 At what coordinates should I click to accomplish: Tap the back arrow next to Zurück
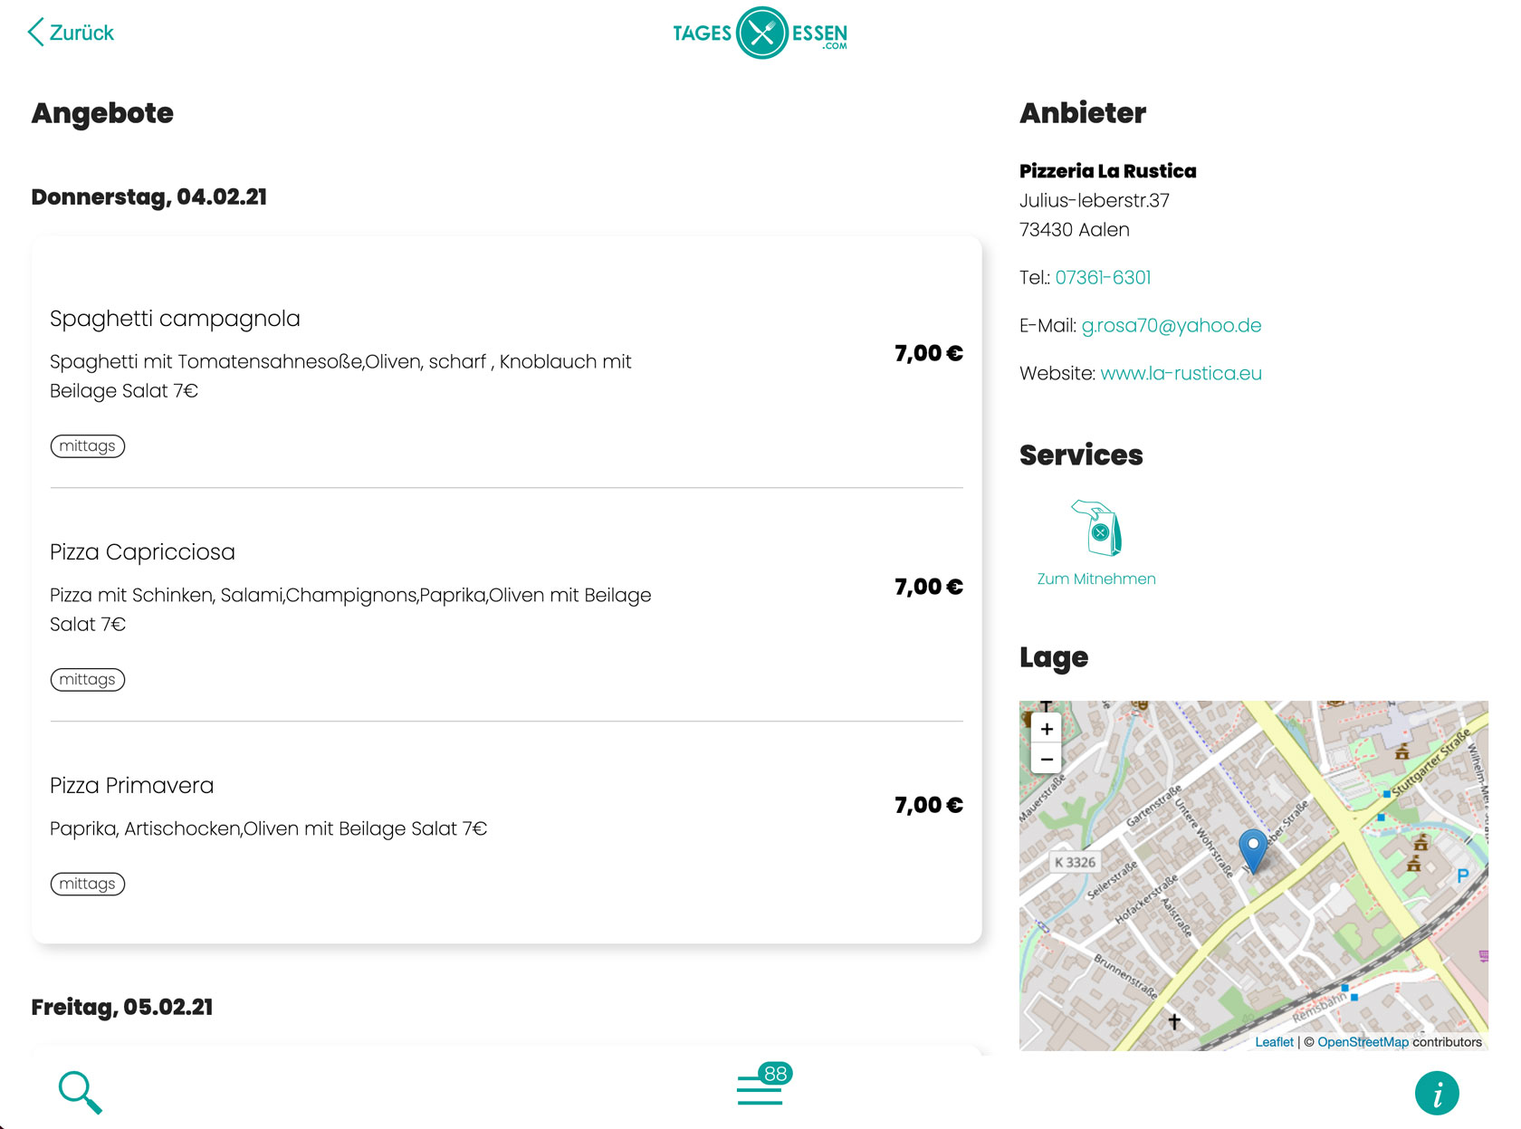point(34,32)
